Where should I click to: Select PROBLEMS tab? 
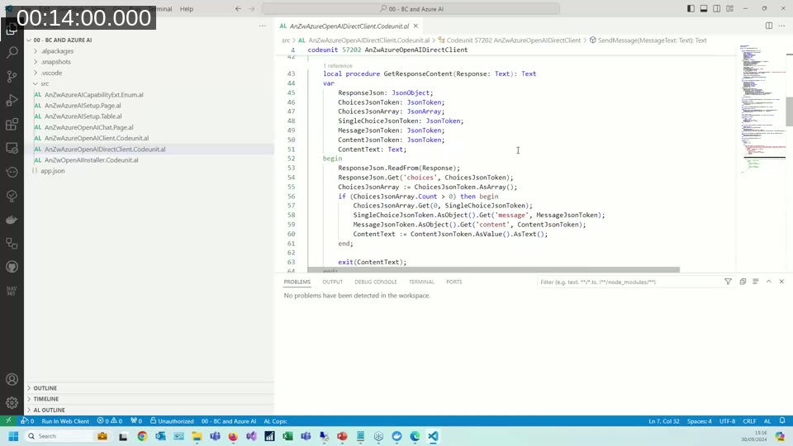pyautogui.click(x=297, y=282)
